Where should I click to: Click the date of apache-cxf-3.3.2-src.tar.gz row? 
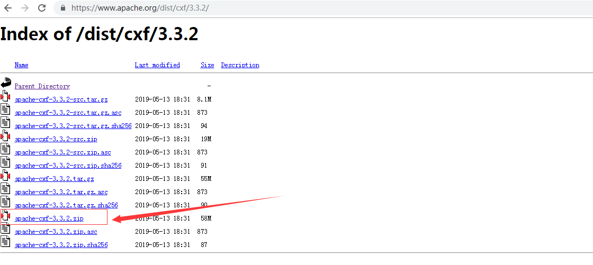[163, 99]
